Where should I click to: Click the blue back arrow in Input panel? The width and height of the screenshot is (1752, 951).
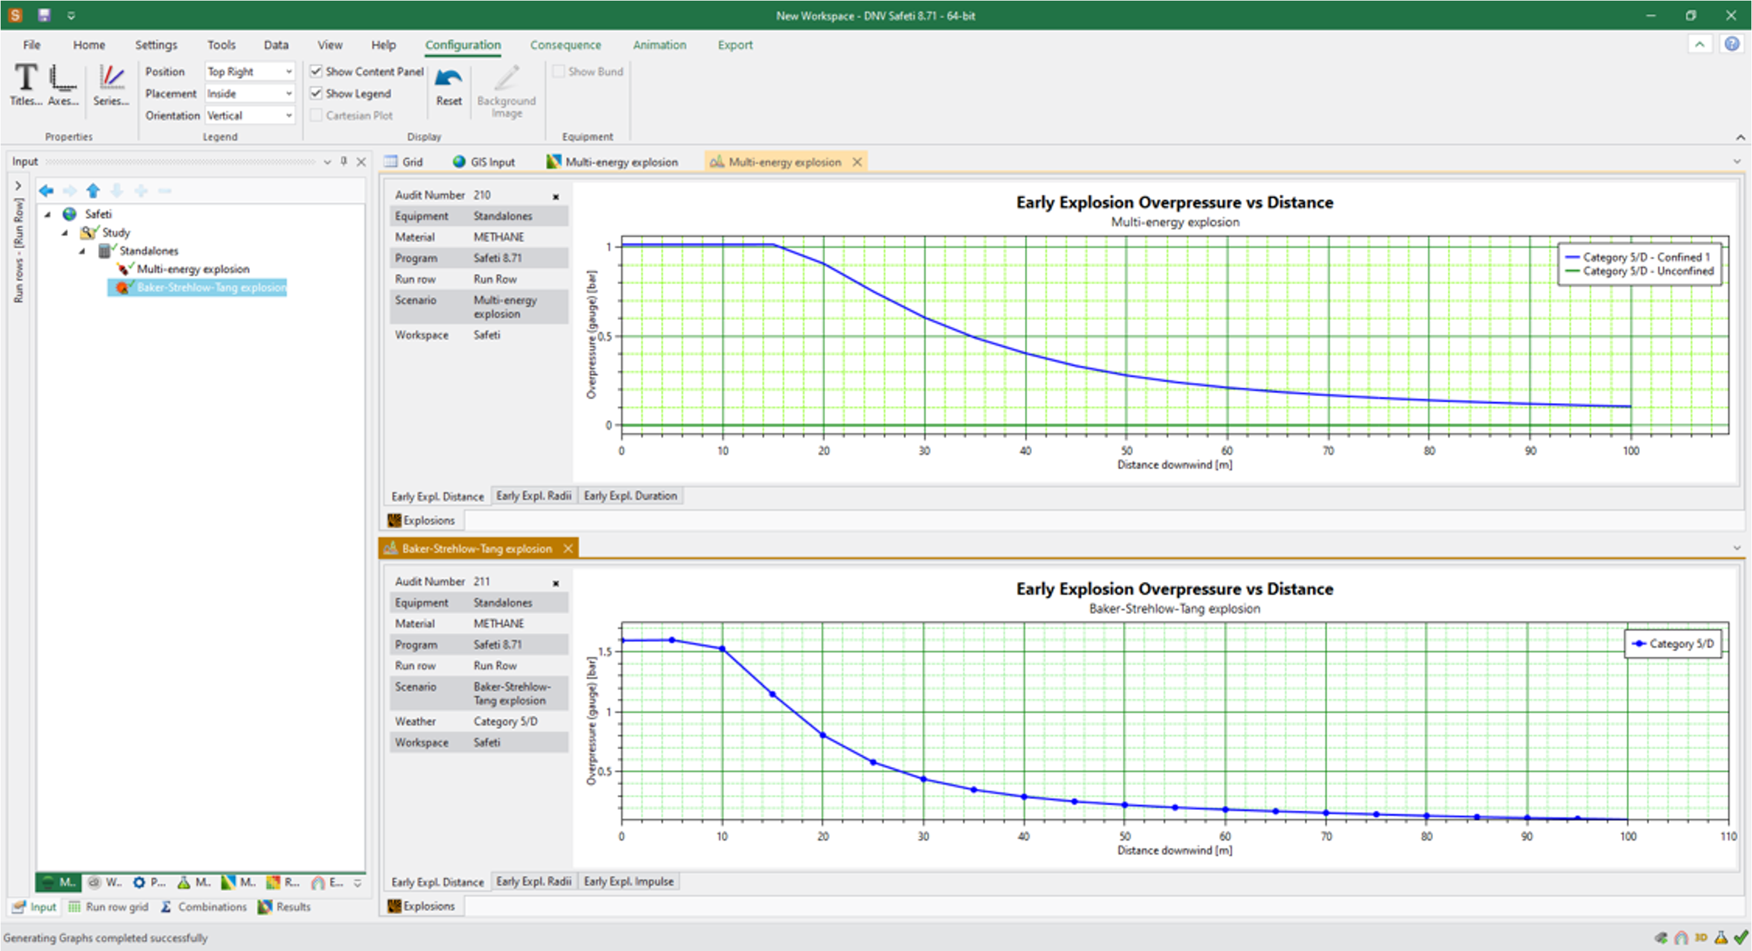(46, 190)
